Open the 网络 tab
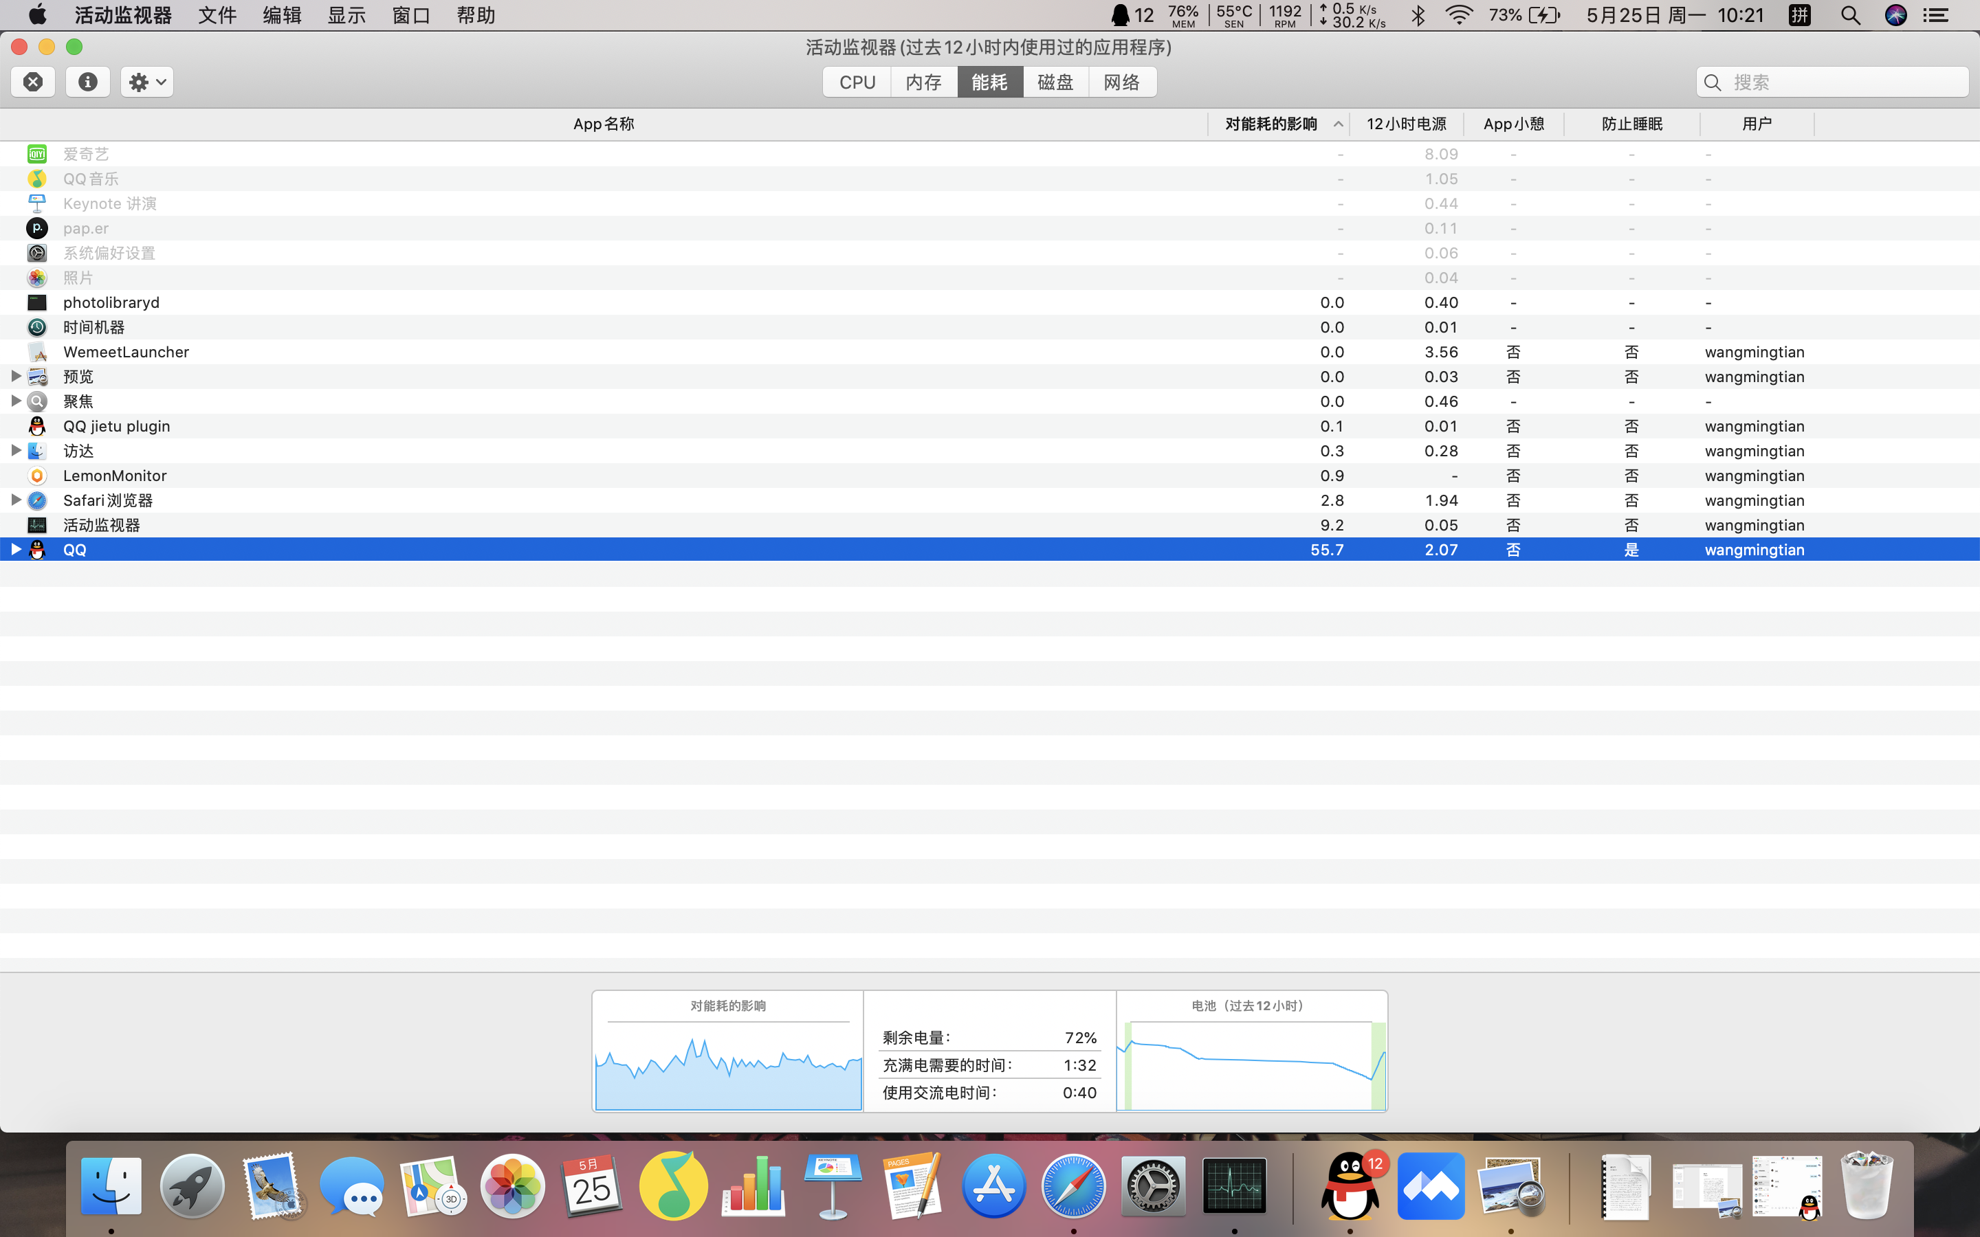The image size is (1980, 1237). (x=1122, y=82)
